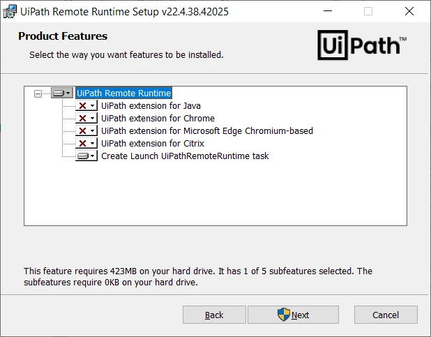This screenshot has height=337, width=431.
Task: Continue setup with the Next button
Action: 293,315
